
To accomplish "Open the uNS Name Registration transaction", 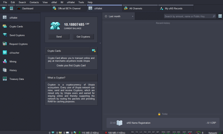I will click(163, 123).
